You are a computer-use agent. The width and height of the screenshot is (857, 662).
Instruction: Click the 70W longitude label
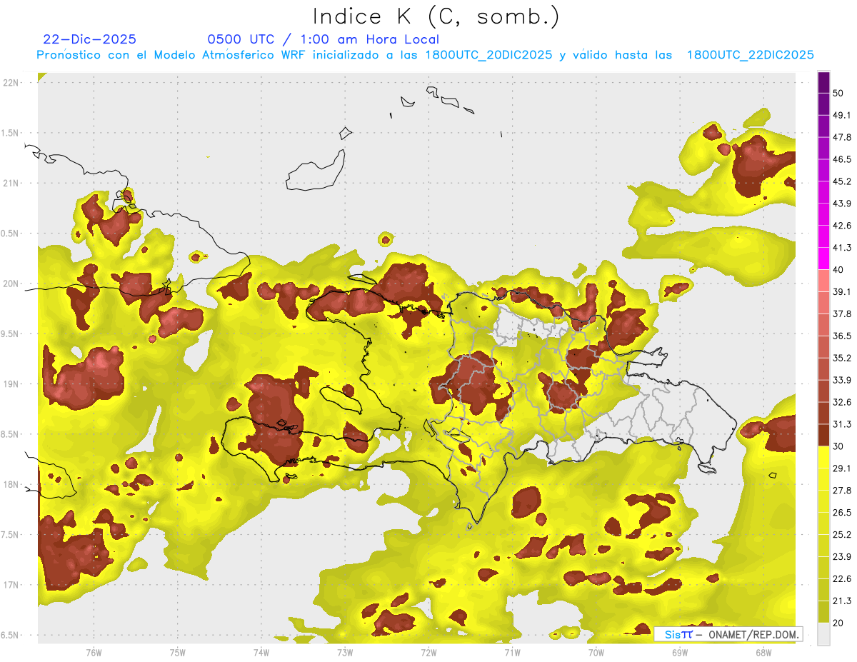(596, 653)
